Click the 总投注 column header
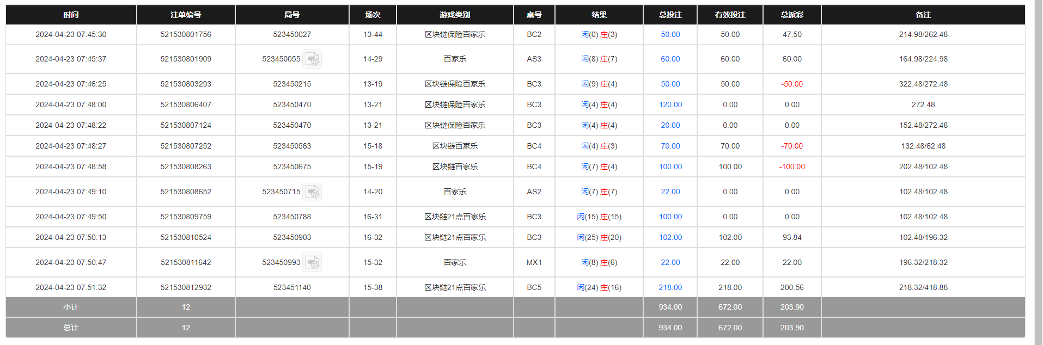The width and height of the screenshot is (1043, 345). point(670,15)
